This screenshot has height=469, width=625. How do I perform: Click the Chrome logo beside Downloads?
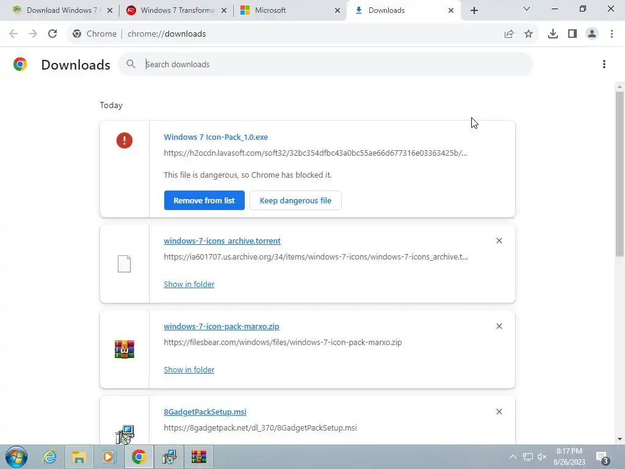pos(20,64)
